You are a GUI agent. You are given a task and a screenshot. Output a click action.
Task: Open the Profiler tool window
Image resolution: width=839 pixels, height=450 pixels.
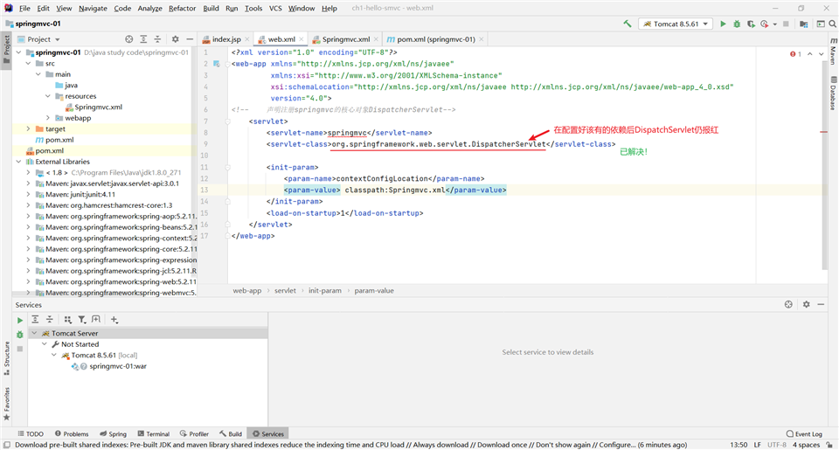194,434
